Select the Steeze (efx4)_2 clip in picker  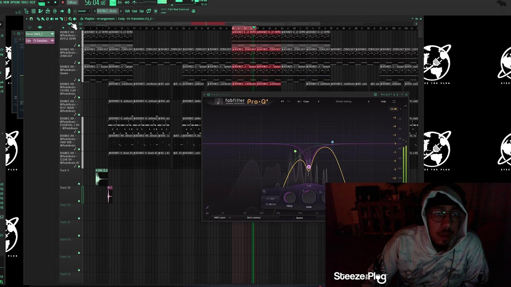click(x=40, y=34)
